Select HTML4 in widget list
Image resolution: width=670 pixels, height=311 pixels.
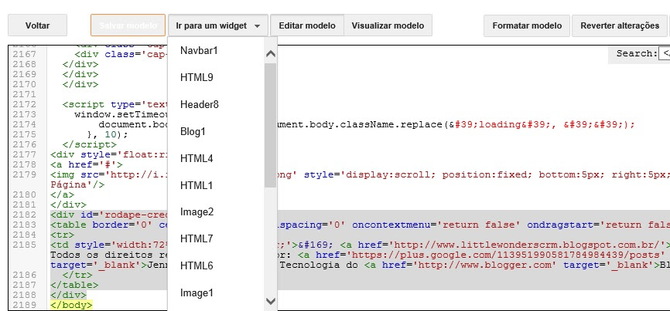pyautogui.click(x=216, y=158)
